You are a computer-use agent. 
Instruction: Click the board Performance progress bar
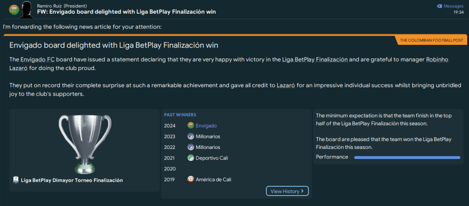[407, 157]
